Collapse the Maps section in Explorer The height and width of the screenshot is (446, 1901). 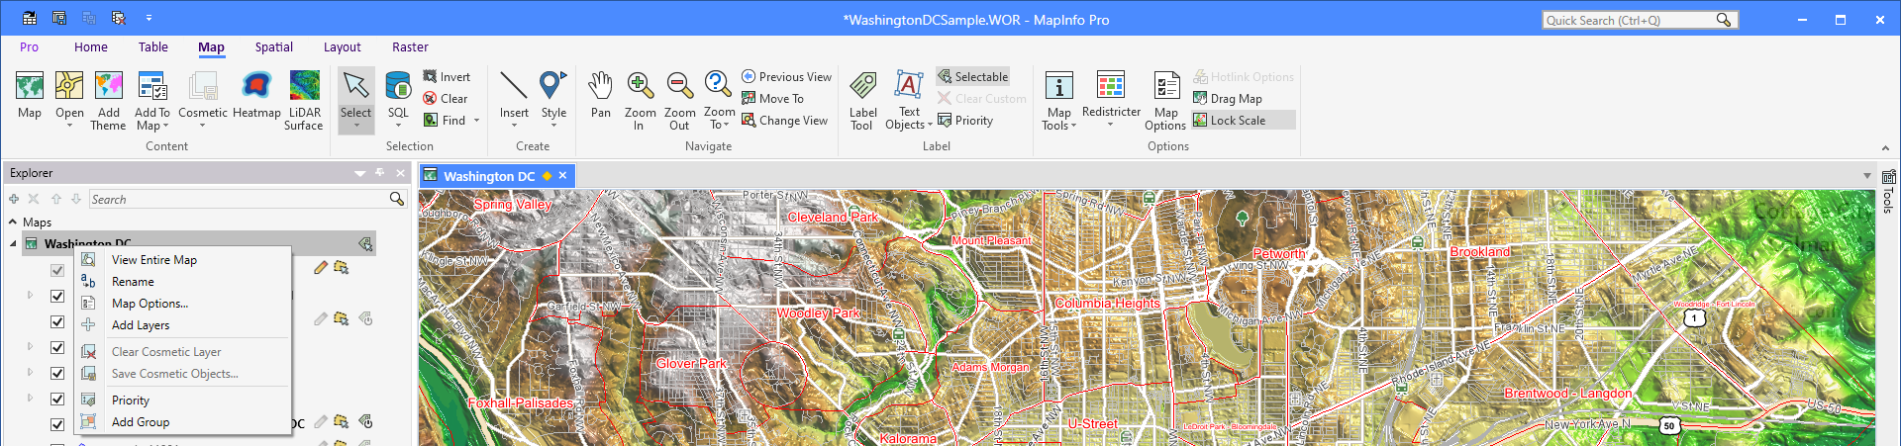click(13, 223)
